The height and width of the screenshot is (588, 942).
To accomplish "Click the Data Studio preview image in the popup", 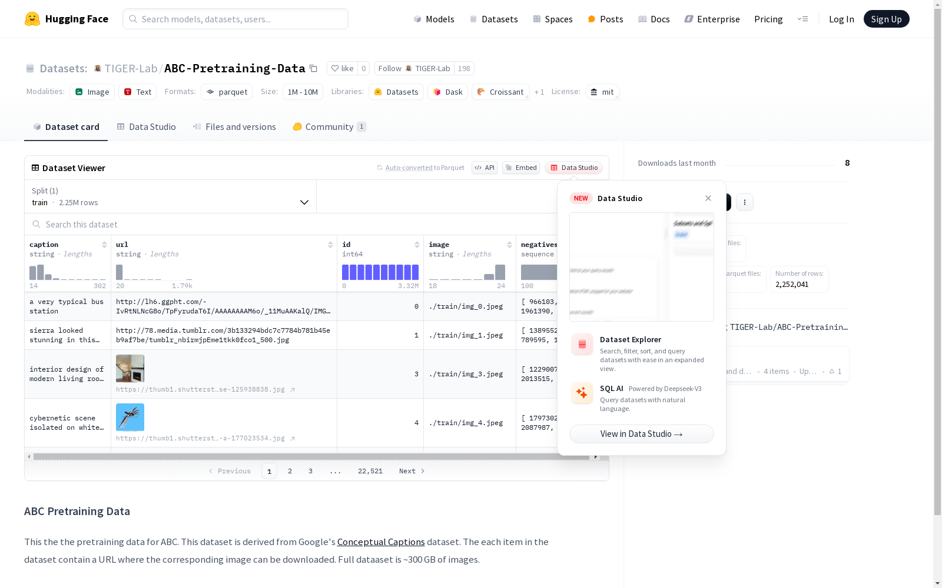I will [x=642, y=267].
